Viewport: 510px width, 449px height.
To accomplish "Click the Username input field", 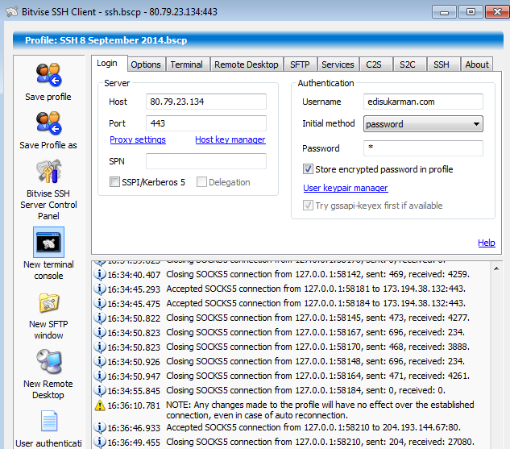I will click(423, 102).
